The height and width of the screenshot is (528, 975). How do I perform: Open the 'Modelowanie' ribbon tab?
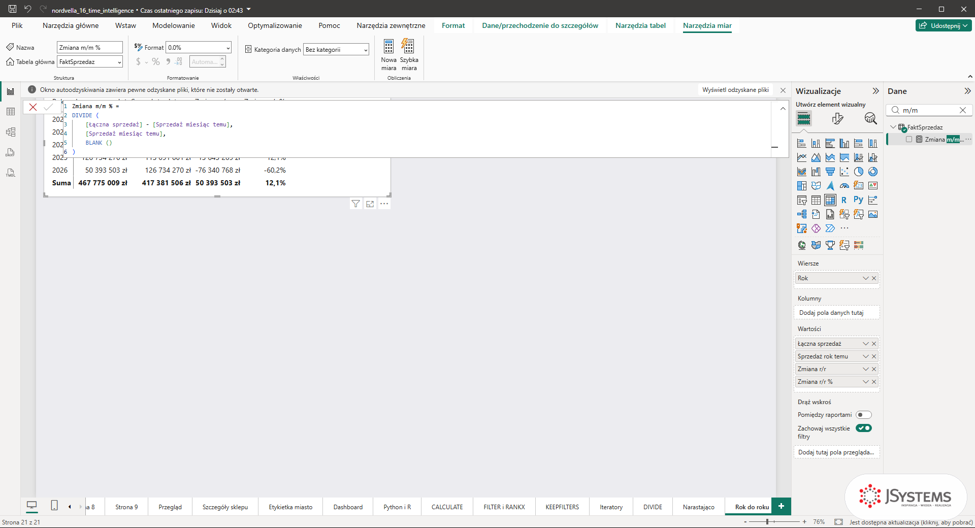(x=174, y=25)
